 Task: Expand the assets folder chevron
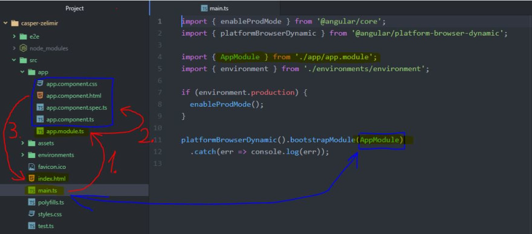22,143
